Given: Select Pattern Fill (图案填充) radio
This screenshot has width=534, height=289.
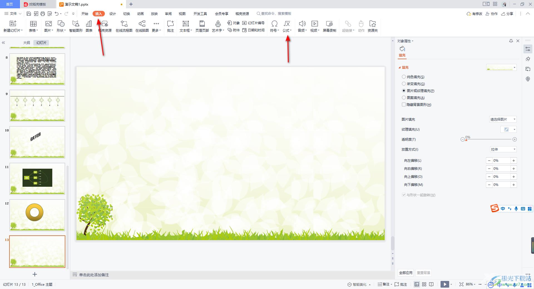Looking at the screenshot, I should click(404, 98).
